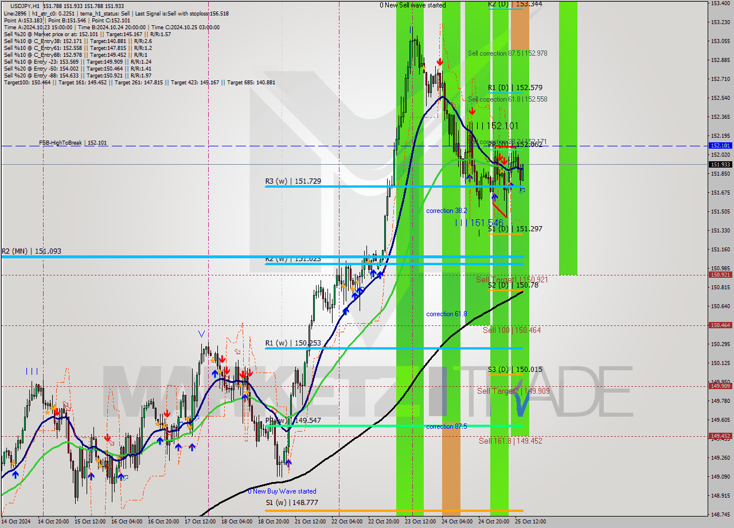734x528 pixels.
Task: Select the 'R2 (D) | 153.344' daily label
Action: pos(515,4)
